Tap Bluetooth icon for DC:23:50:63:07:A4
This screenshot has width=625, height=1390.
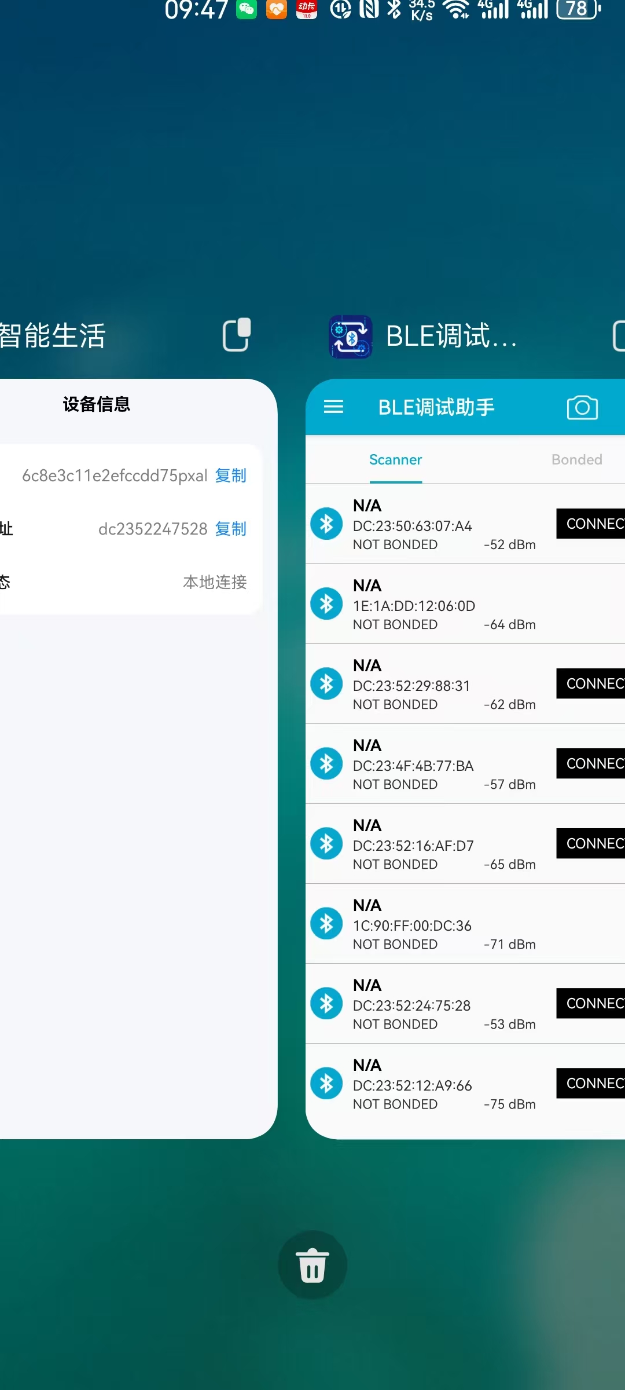(x=326, y=524)
